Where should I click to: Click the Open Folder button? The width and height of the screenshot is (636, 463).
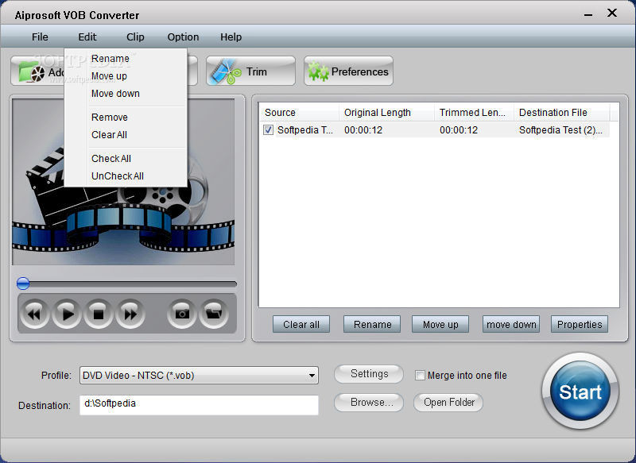448,402
